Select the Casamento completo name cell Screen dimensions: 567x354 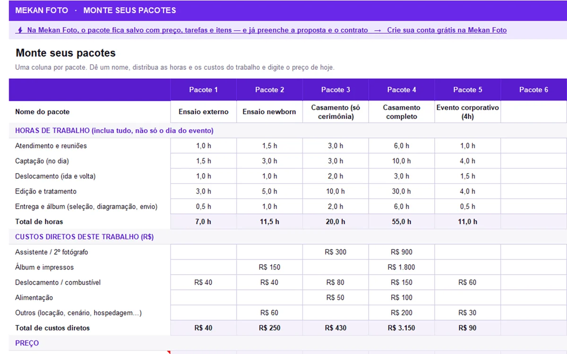click(402, 112)
